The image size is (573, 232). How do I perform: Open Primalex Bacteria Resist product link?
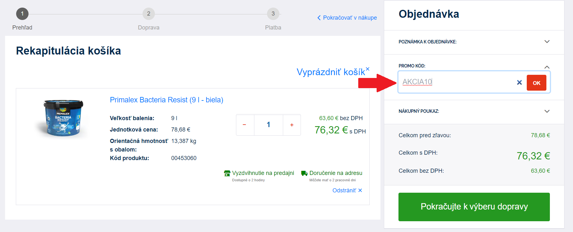(x=167, y=100)
